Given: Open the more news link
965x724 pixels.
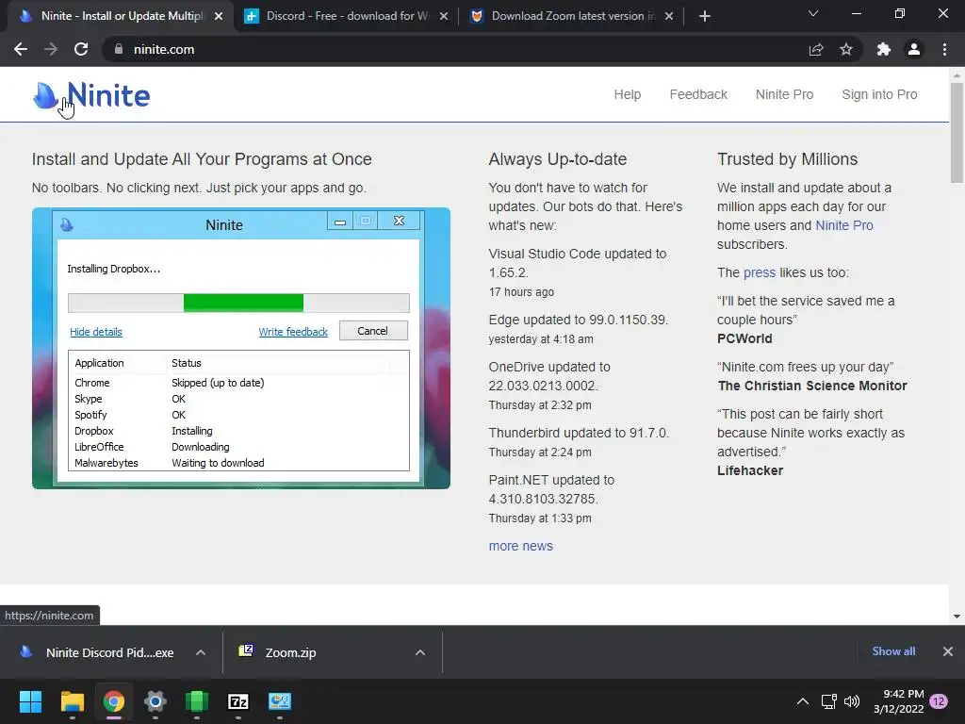Looking at the screenshot, I should tap(520, 546).
